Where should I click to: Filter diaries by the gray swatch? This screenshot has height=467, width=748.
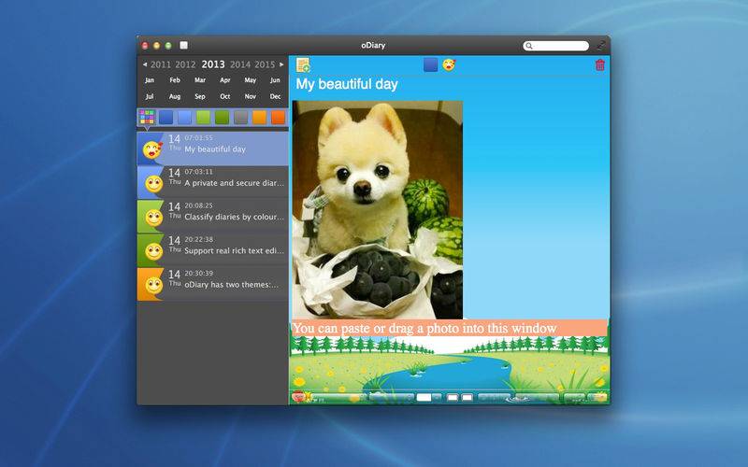click(241, 118)
